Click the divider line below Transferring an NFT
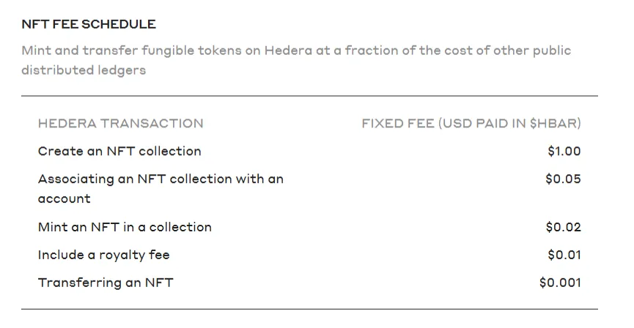Image resolution: width=634 pixels, height=328 pixels. (x=309, y=309)
